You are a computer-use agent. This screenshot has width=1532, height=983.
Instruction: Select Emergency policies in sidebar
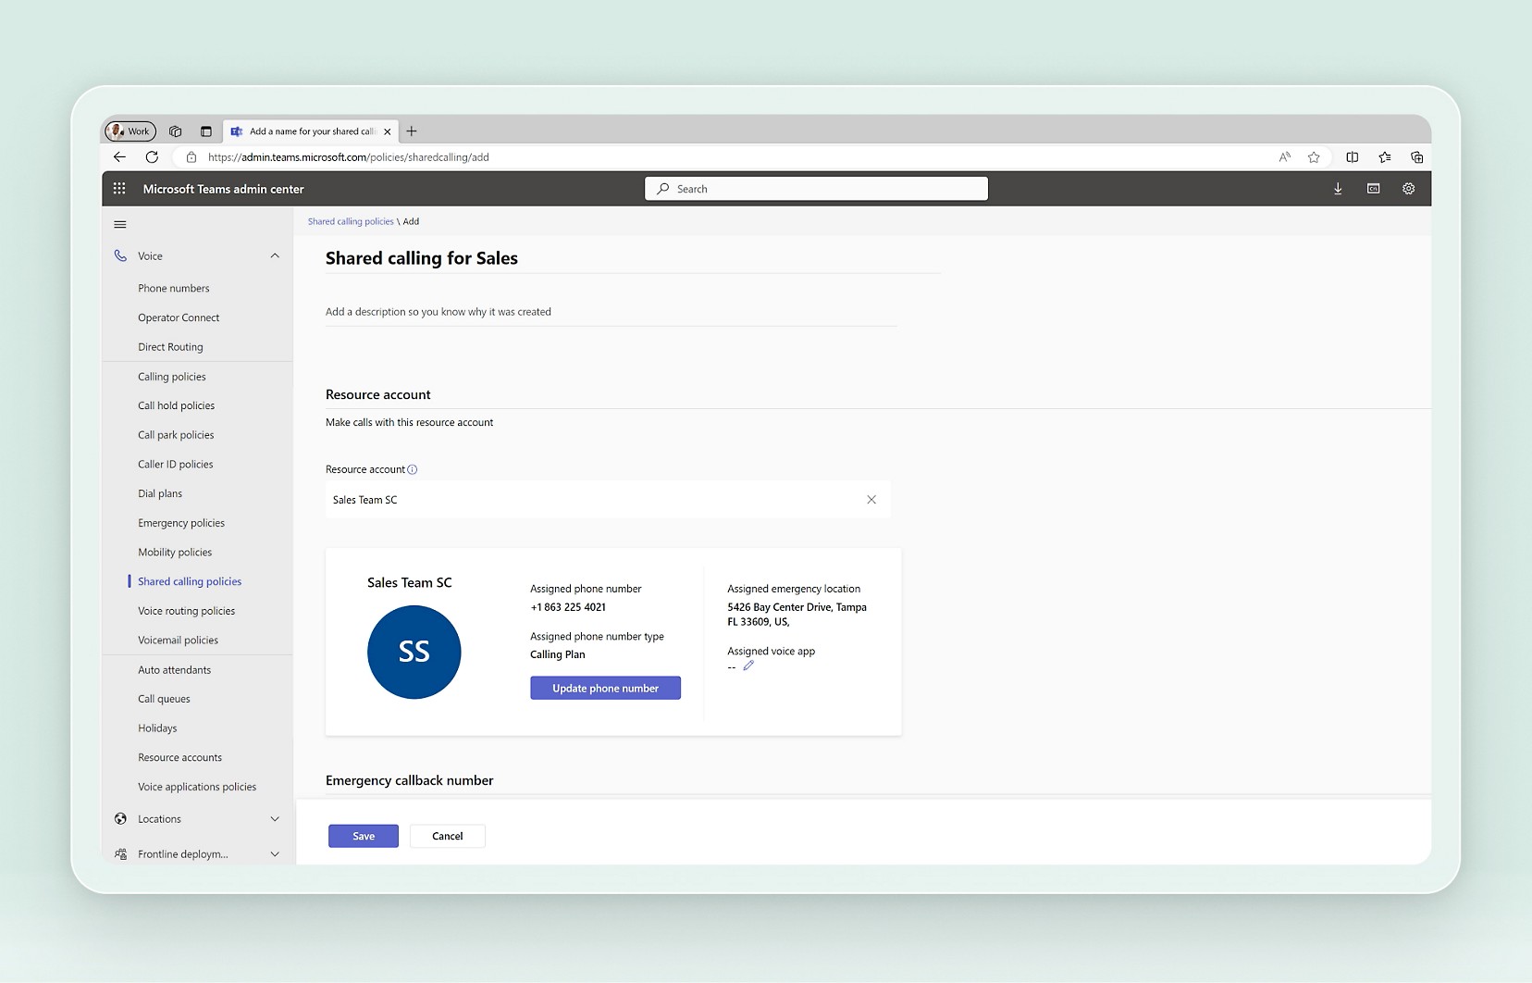click(x=181, y=523)
